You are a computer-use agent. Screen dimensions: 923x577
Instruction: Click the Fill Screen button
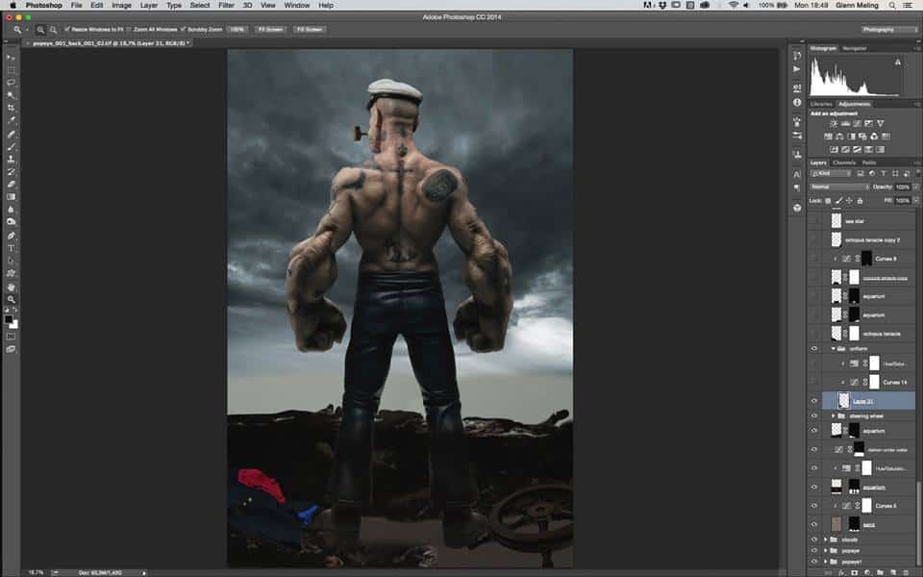click(308, 30)
